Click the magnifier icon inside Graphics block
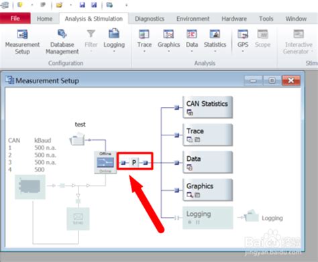318x262 pixels. click(x=190, y=195)
